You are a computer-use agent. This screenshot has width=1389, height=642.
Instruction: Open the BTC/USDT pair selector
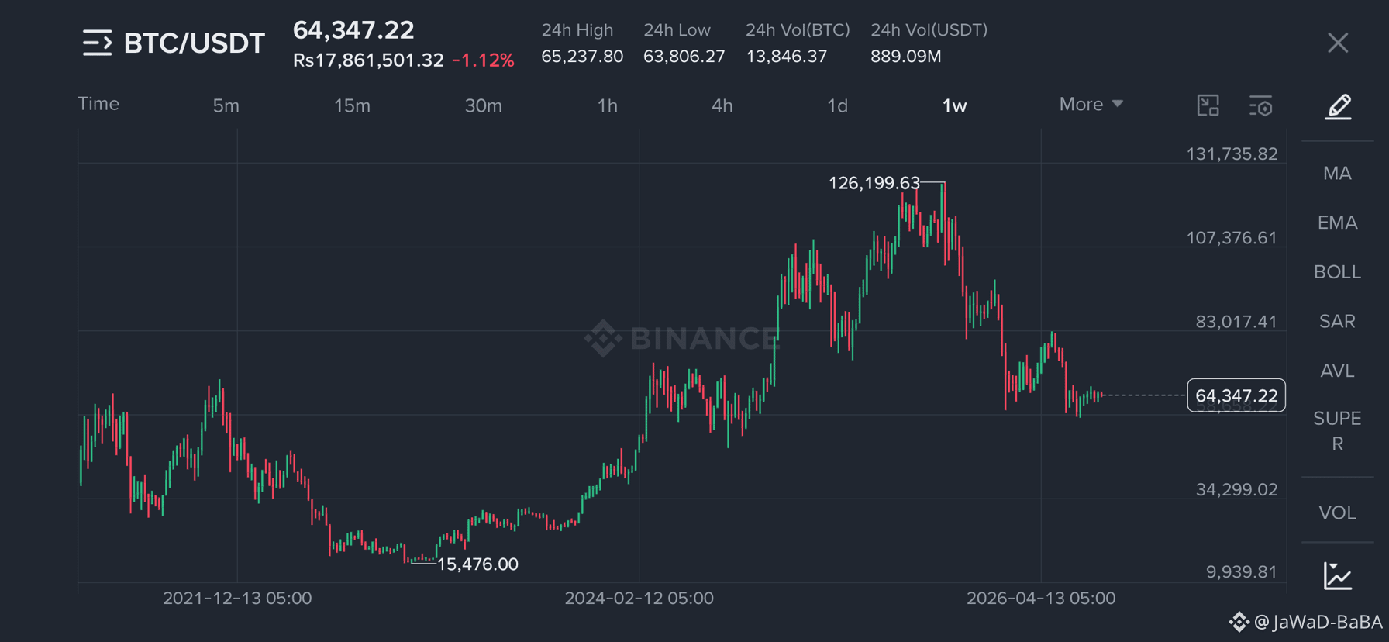tap(195, 43)
